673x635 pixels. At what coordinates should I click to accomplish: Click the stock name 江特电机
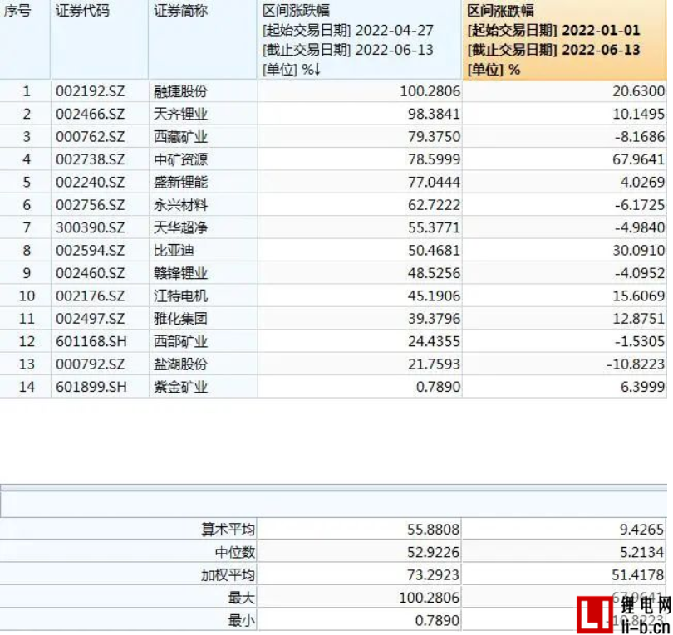click(180, 296)
